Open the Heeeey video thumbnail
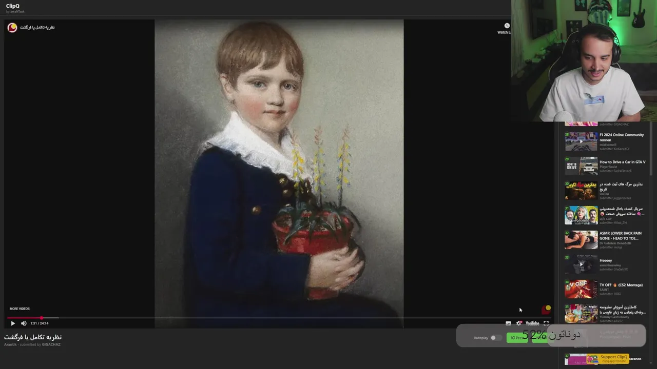Viewport: 657px width, 369px height. click(581, 264)
